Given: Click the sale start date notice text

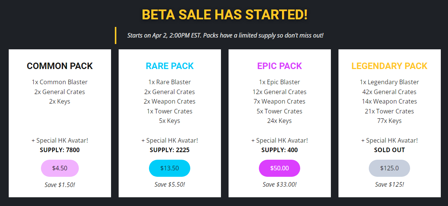Looking at the screenshot, I should 226,36.
